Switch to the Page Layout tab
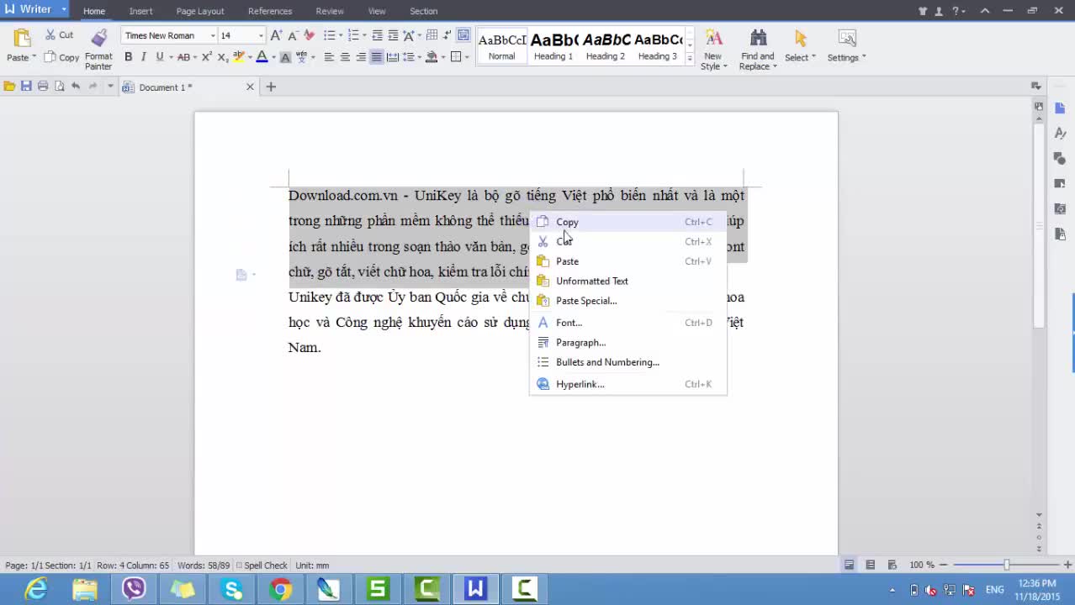 pyautogui.click(x=200, y=11)
